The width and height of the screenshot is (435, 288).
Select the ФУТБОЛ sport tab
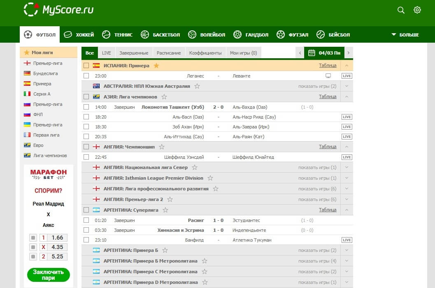click(x=40, y=34)
